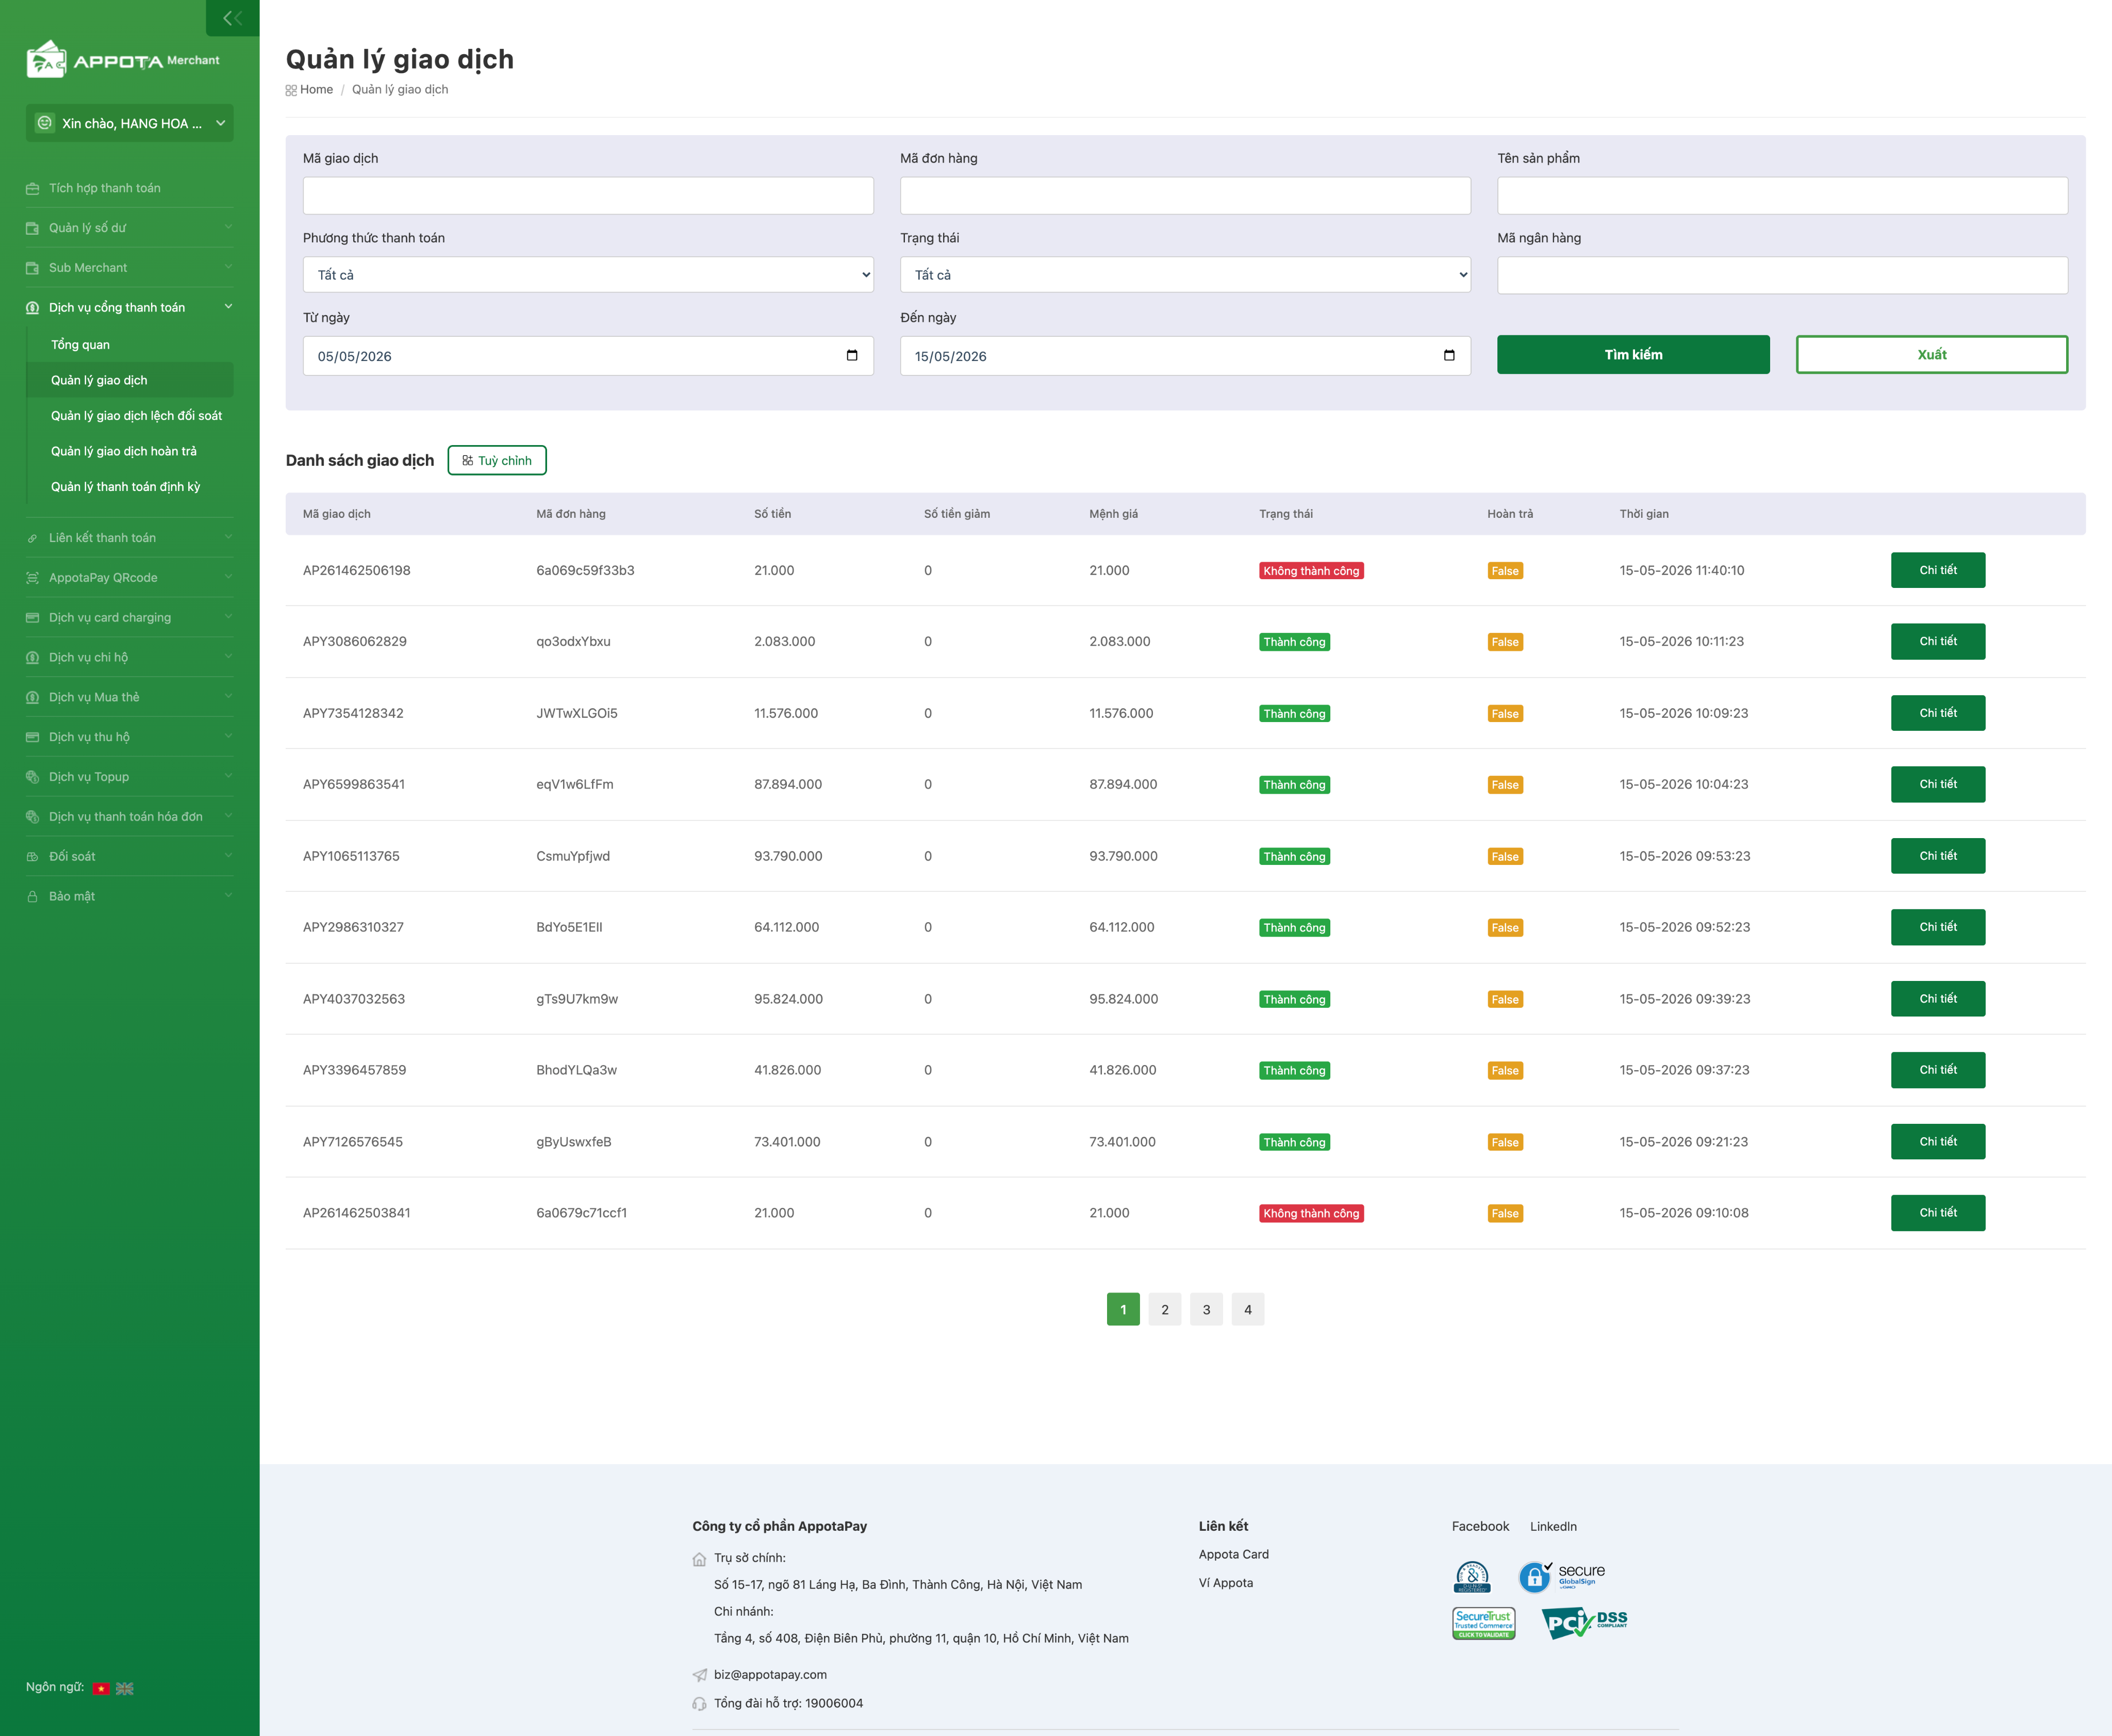This screenshot has width=2112, height=1736.
Task: Switch language with the UK flag icon
Action: (125, 1688)
